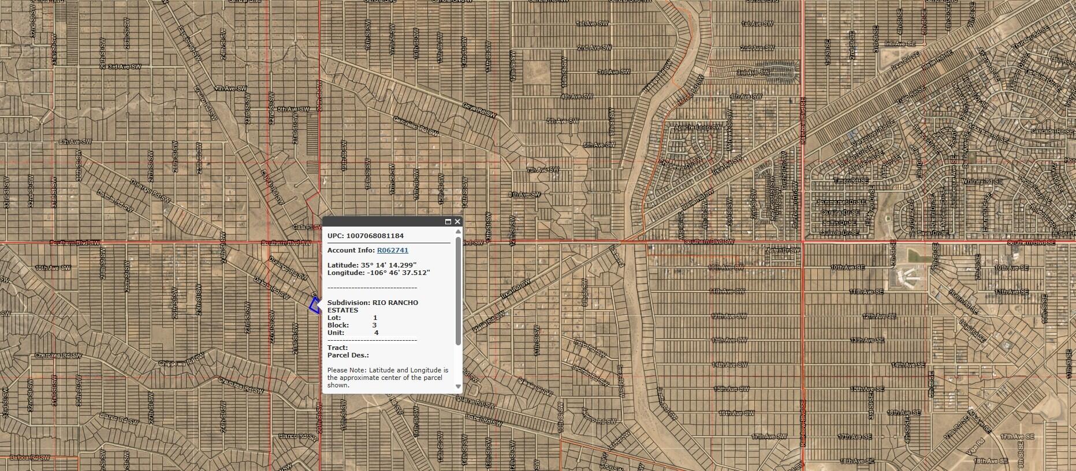Maximize the parcel info popup
1076x471 pixels.
click(x=448, y=221)
